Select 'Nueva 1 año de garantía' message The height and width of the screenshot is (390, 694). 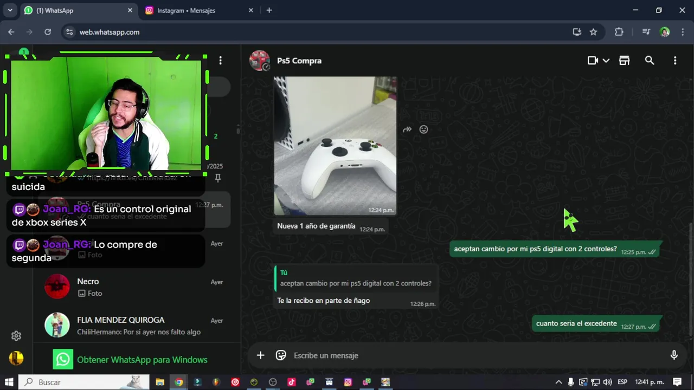coord(331,226)
